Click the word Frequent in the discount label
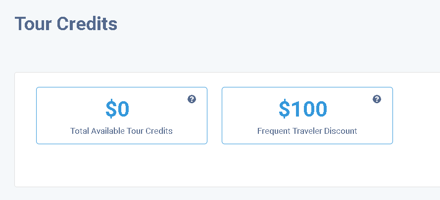This screenshot has width=440, height=200. 271,131
